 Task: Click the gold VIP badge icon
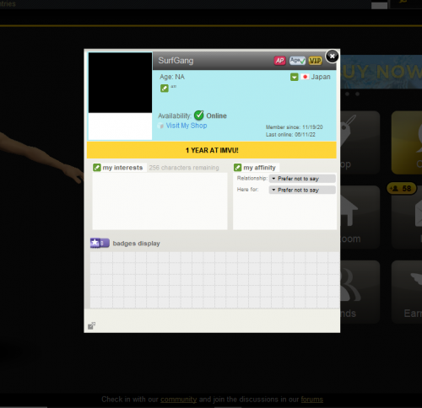coord(315,61)
